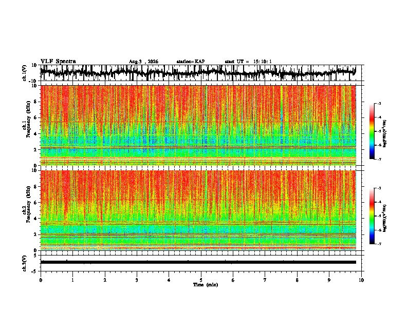407x314 pixels.
Task: Click the 5 minute tick label
Action: tap(201, 280)
